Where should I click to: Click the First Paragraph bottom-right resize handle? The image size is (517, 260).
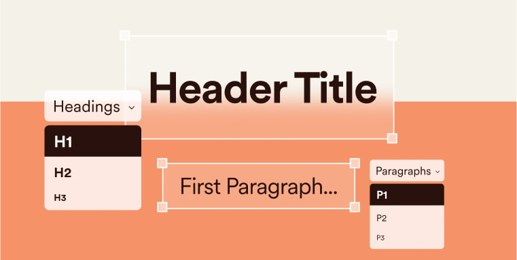[x=355, y=207]
